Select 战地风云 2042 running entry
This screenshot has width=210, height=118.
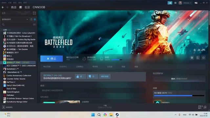pos(18,63)
